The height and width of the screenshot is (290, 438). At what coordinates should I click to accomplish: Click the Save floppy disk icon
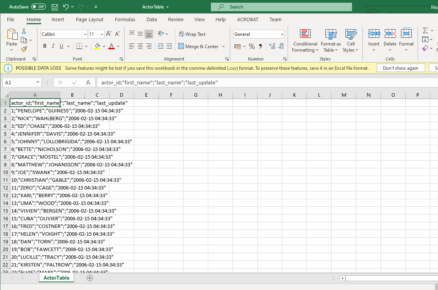click(55, 7)
